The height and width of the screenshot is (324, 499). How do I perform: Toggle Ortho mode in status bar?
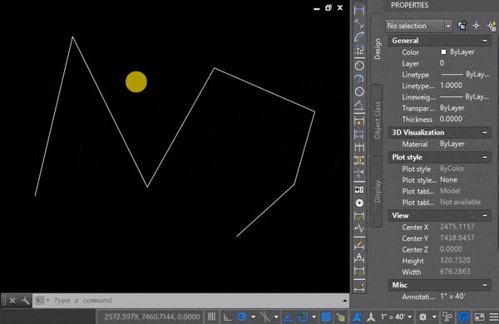tap(228, 317)
